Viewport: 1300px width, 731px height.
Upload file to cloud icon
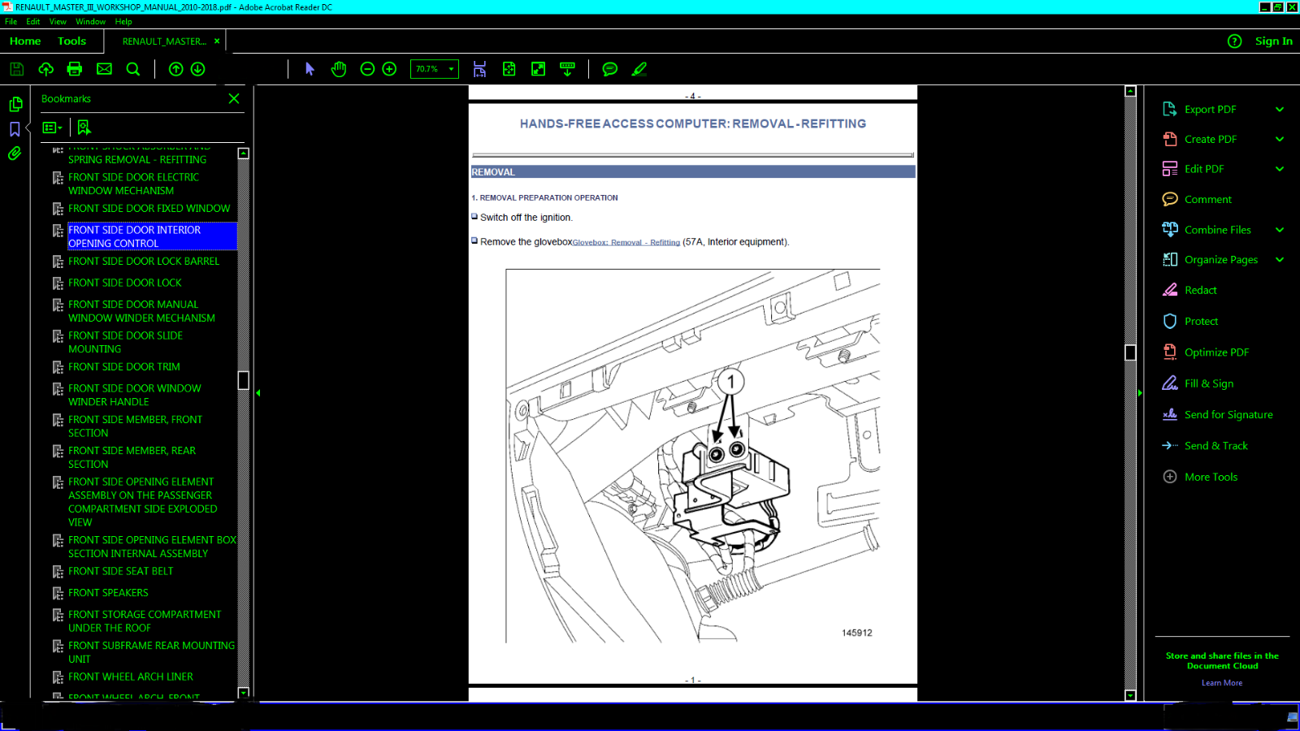point(45,69)
